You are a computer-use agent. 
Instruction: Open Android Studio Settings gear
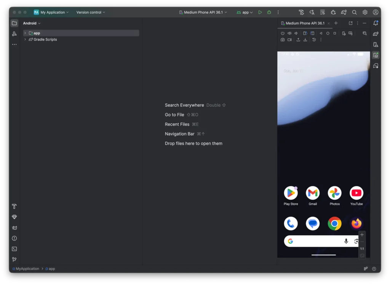tap(364, 12)
